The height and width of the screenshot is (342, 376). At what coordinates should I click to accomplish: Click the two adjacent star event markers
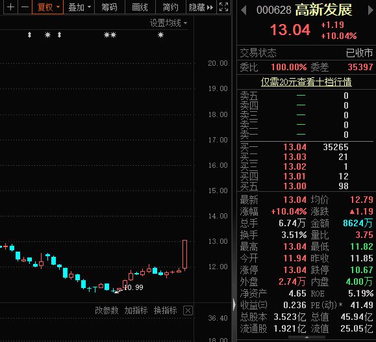pyautogui.click(x=110, y=35)
